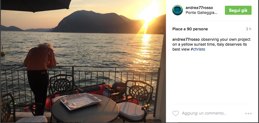The height and width of the screenshot is (123, 259).
Task: Like the post with the heart icon
Action: point(176,113)
